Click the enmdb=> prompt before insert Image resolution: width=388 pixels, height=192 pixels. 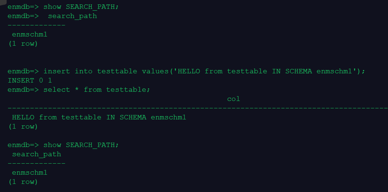(x=23, y=71)
